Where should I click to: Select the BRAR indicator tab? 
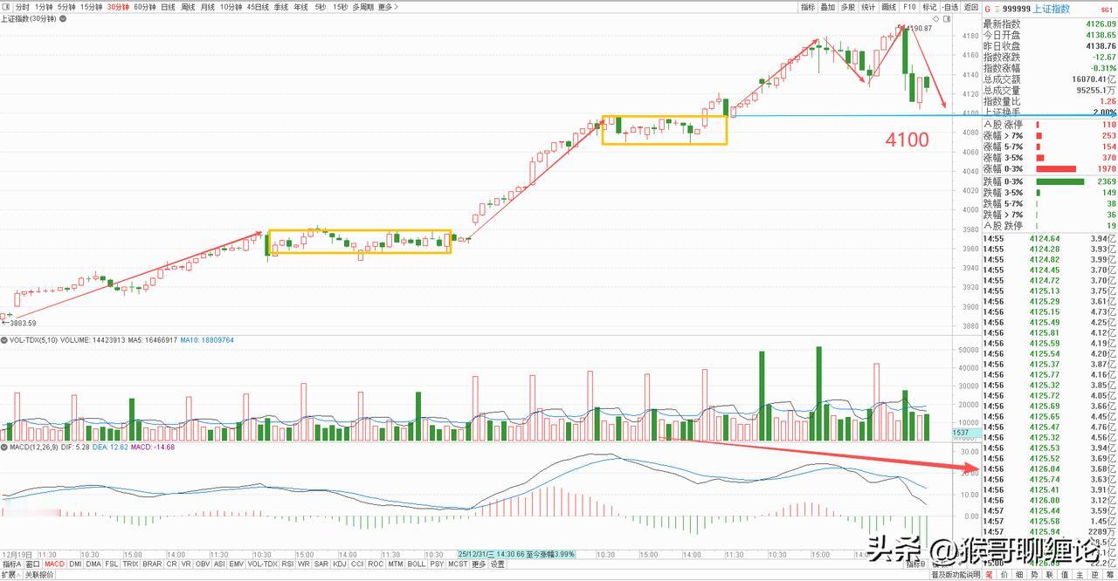coord(152,564)
